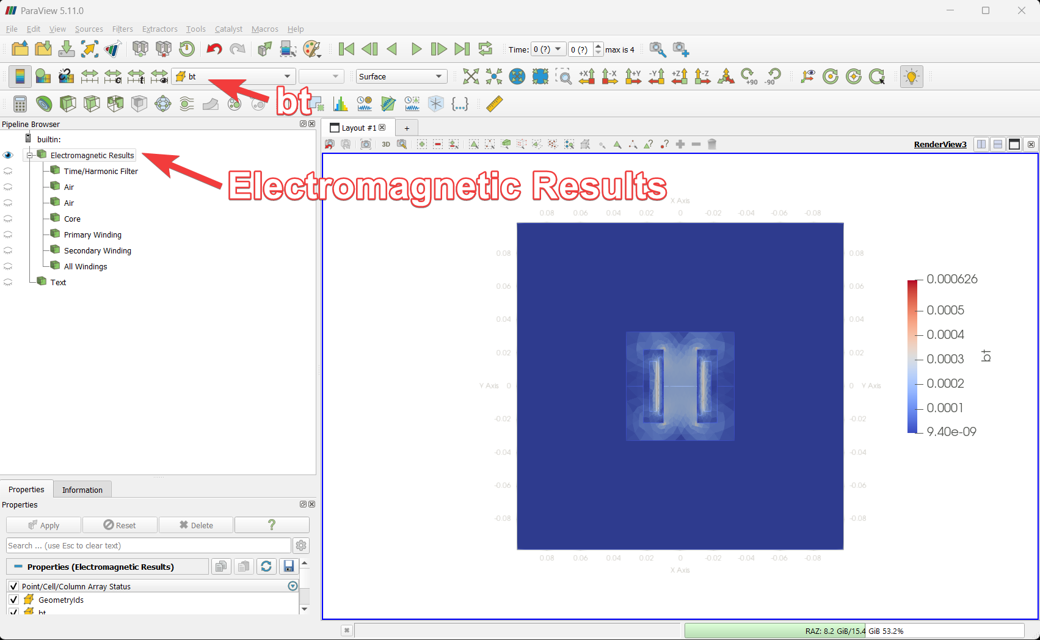This screenshot has height=640, width=1040.
Task: Set view direction to -Z
Action: 702,76
